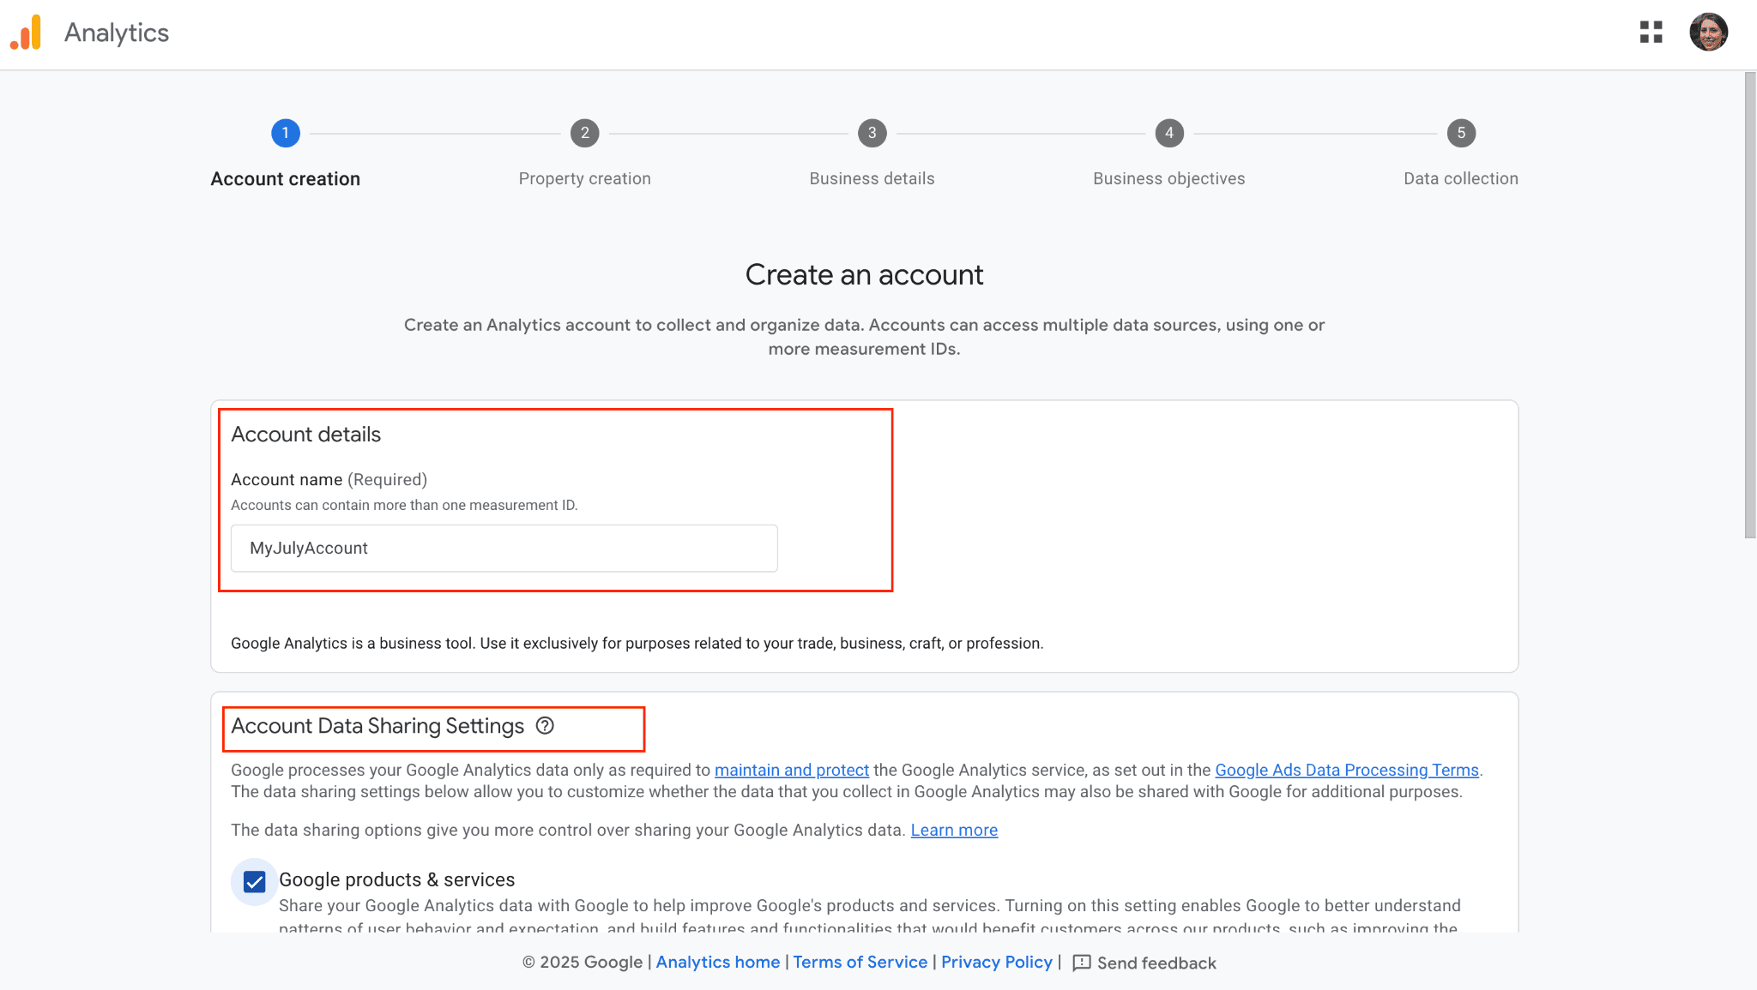The width and height of the screenshot is (1757, 990).
Task: Select the Business objectives step label
Action: point(1168,178)
